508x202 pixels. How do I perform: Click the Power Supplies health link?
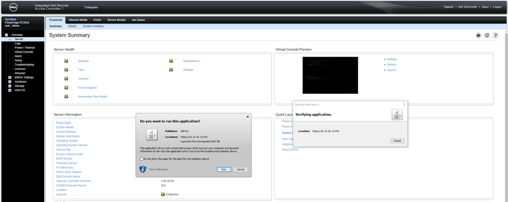click(x=87, y=88)
